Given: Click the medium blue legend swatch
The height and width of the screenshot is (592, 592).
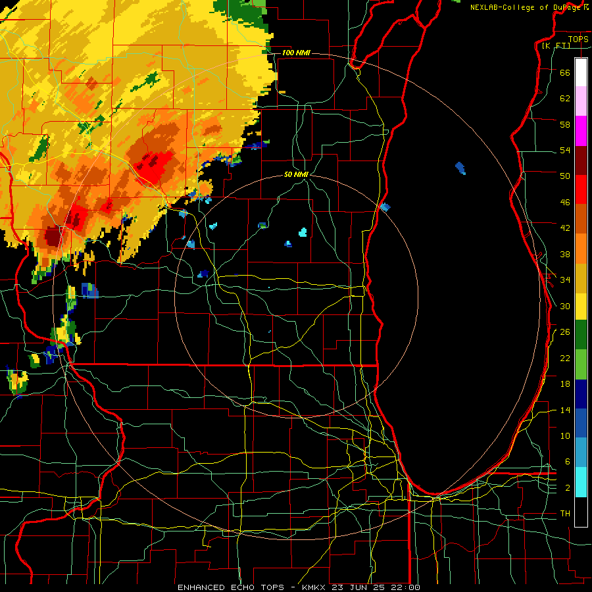Looking at the screenshot, I should pyautogui.click(x=581, y=423).
